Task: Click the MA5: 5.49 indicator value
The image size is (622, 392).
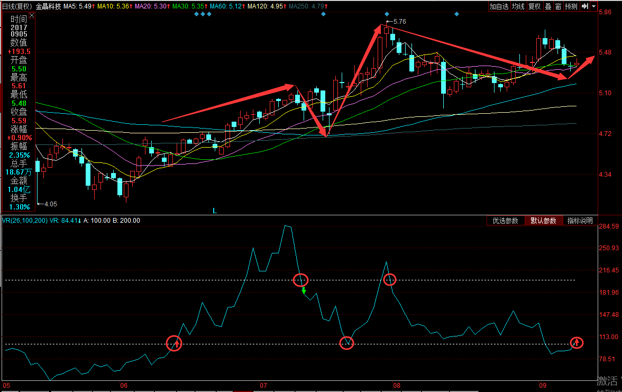Action: point(79,6)
